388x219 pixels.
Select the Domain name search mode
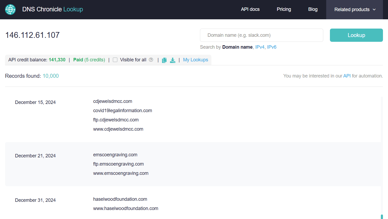tap(237, 47)
